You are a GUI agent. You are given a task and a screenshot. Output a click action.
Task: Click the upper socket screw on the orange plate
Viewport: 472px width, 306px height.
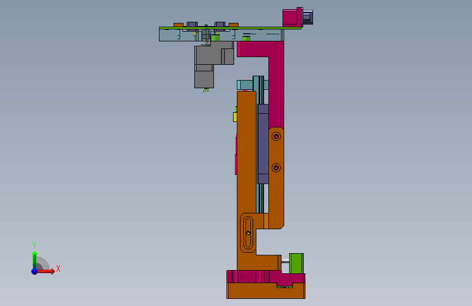[276, 137]
